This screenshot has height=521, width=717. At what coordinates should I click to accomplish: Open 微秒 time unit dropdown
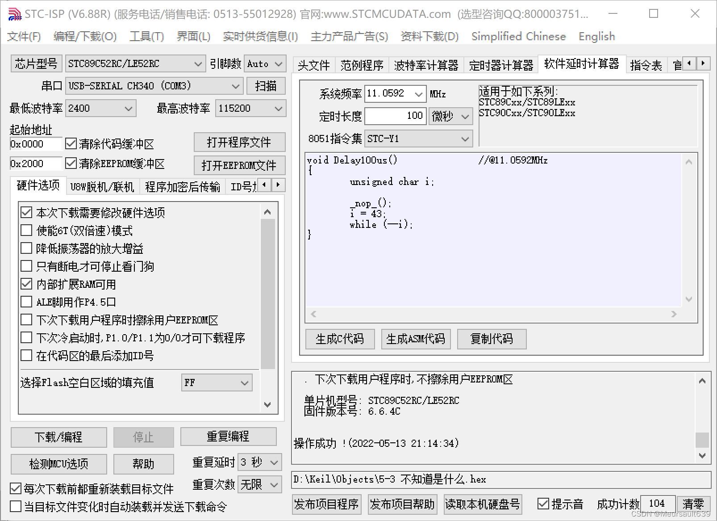coord(450,116)
